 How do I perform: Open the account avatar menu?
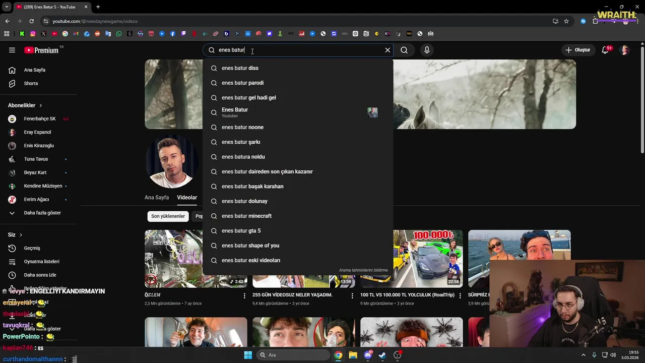625,50
